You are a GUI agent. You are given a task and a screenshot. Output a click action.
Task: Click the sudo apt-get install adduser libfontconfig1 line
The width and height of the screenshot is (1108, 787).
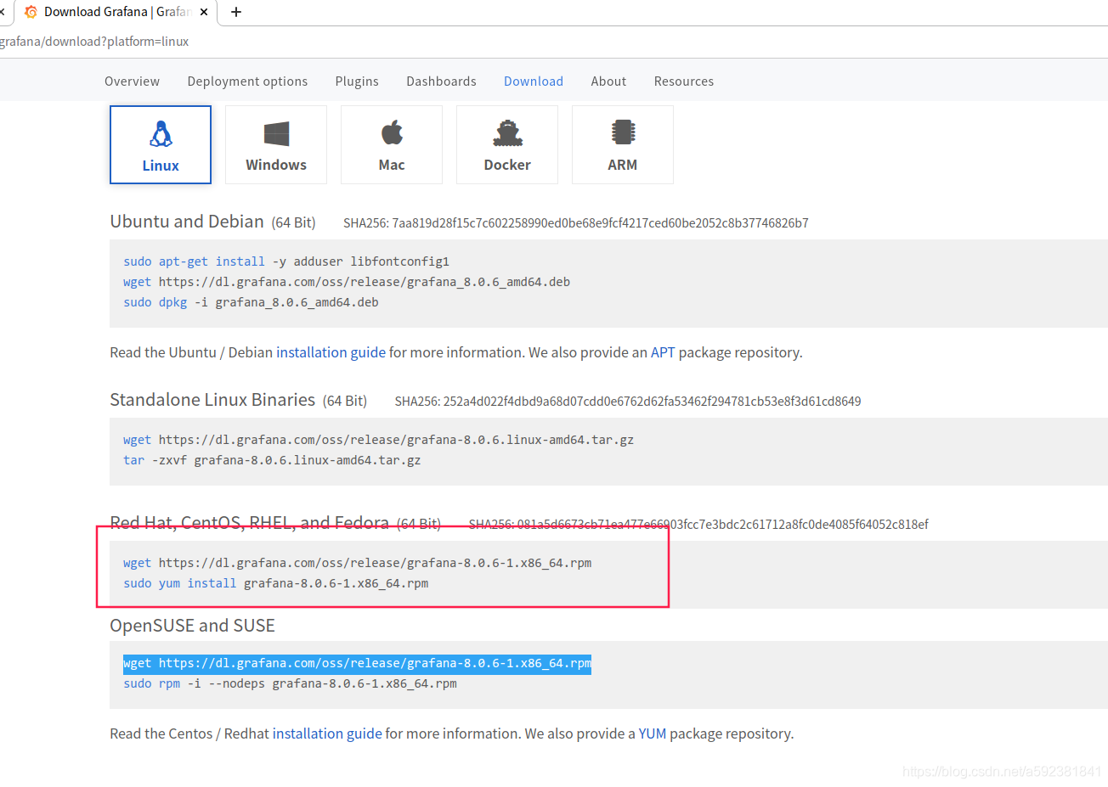tap(286, 261)
